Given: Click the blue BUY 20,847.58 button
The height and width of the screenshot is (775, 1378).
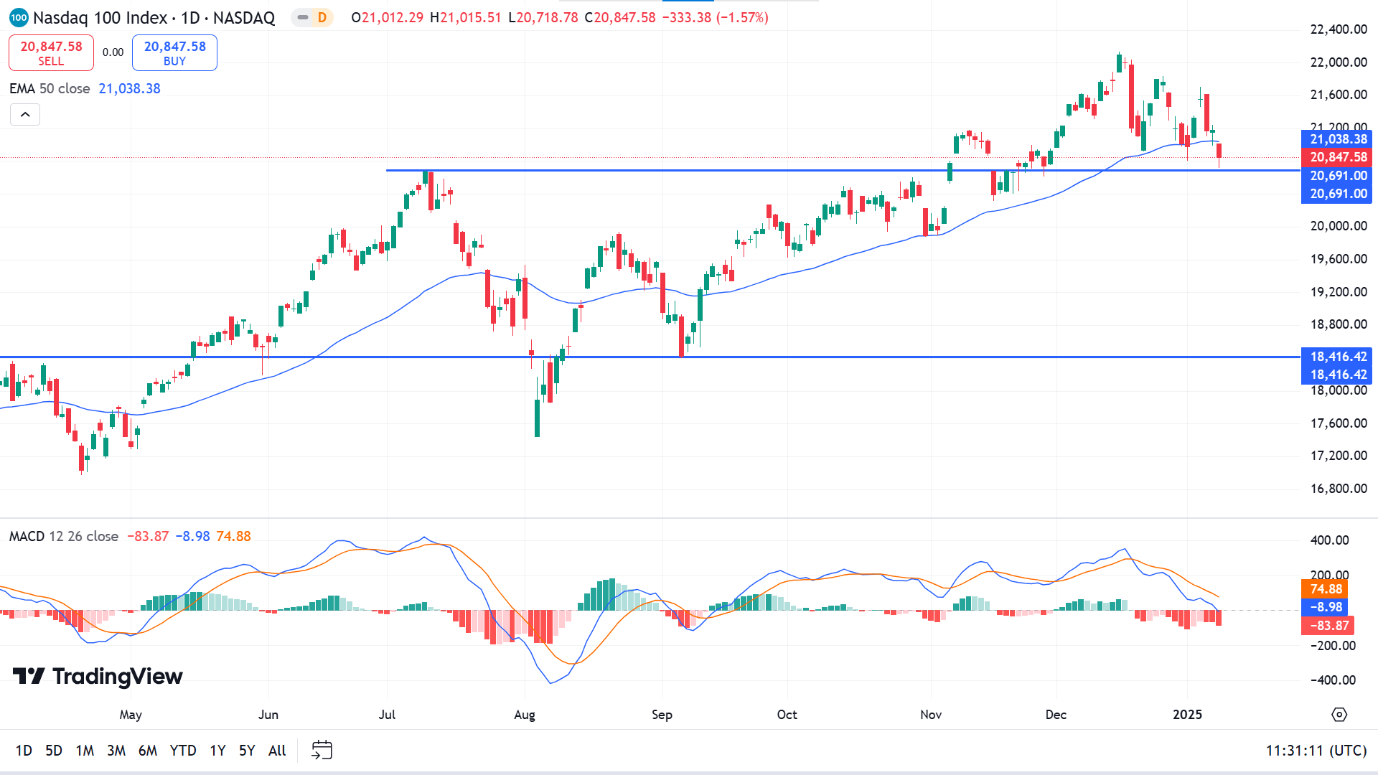Looking at the screenshot, I should coord(174,53).
